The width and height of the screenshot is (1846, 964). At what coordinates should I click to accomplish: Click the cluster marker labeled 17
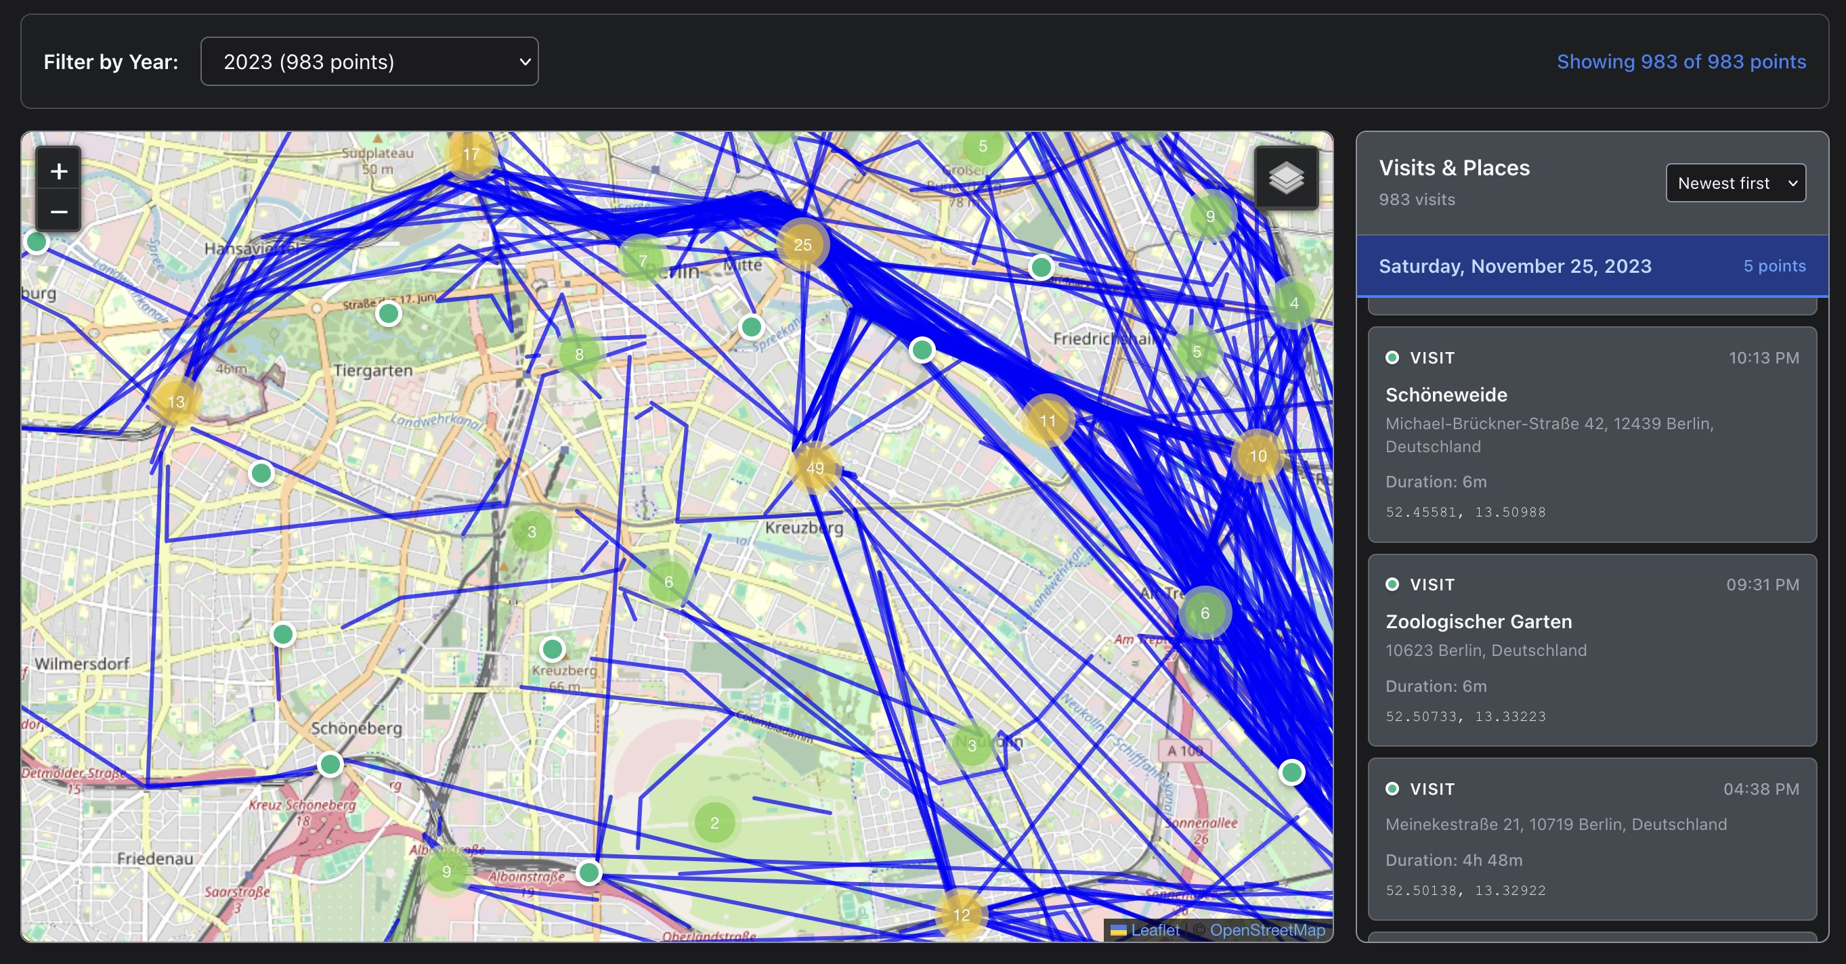click(x=471, y=154)
